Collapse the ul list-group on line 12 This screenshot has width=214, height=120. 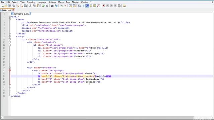(x=10, y=45)
